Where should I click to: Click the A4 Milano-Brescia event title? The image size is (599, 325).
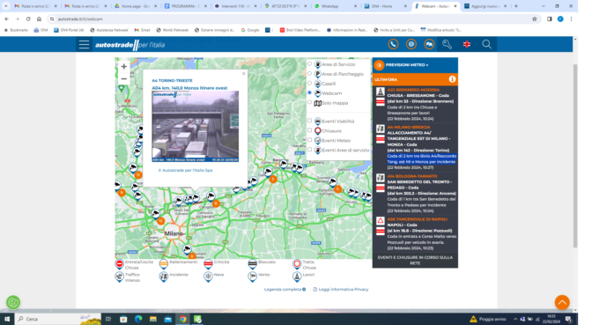tap(409, 127)
